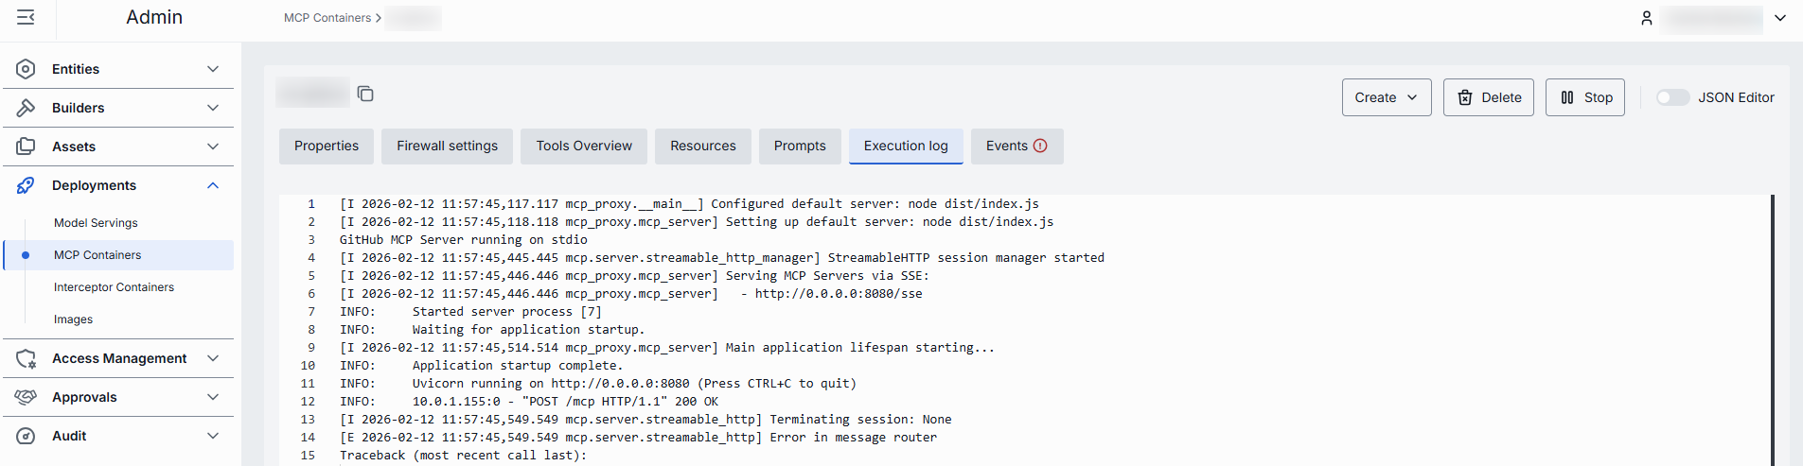Open the Create dropdown button
1803x466 pixels.
[x=1386, y=97]
